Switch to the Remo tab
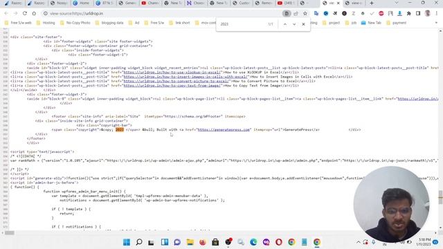The width and height of the screenshot is (443, 249). [264, 3]
